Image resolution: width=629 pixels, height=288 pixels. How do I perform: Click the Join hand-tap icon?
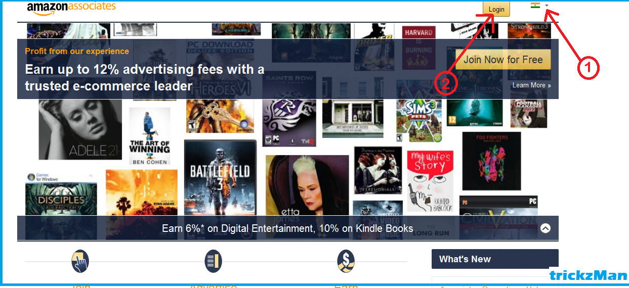[x=80, y=261]
